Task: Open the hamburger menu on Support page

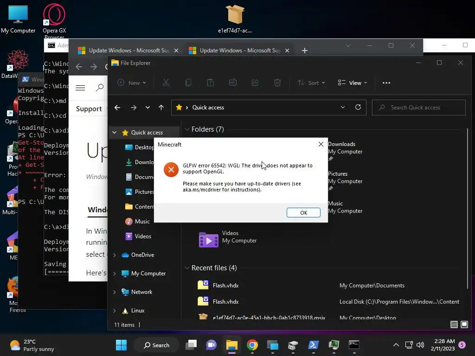Action: click(80, 88)
